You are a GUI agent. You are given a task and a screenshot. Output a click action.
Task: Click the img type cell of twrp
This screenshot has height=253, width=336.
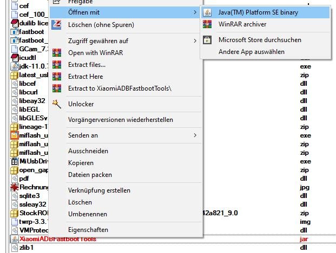305,222
